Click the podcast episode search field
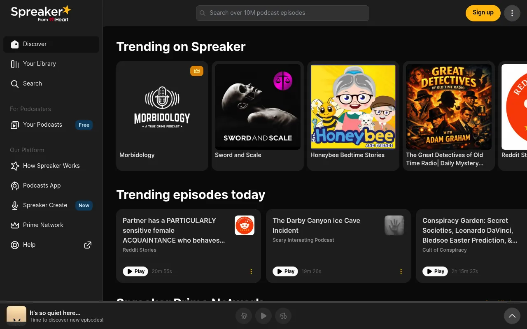Image resolution: width=527 pixels, height=329 pixels. (x=282, y=13)
